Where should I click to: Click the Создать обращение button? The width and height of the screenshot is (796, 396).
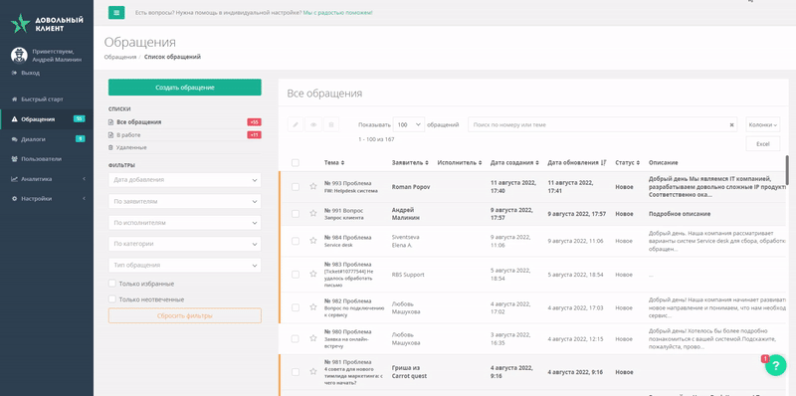coord(185,88)
